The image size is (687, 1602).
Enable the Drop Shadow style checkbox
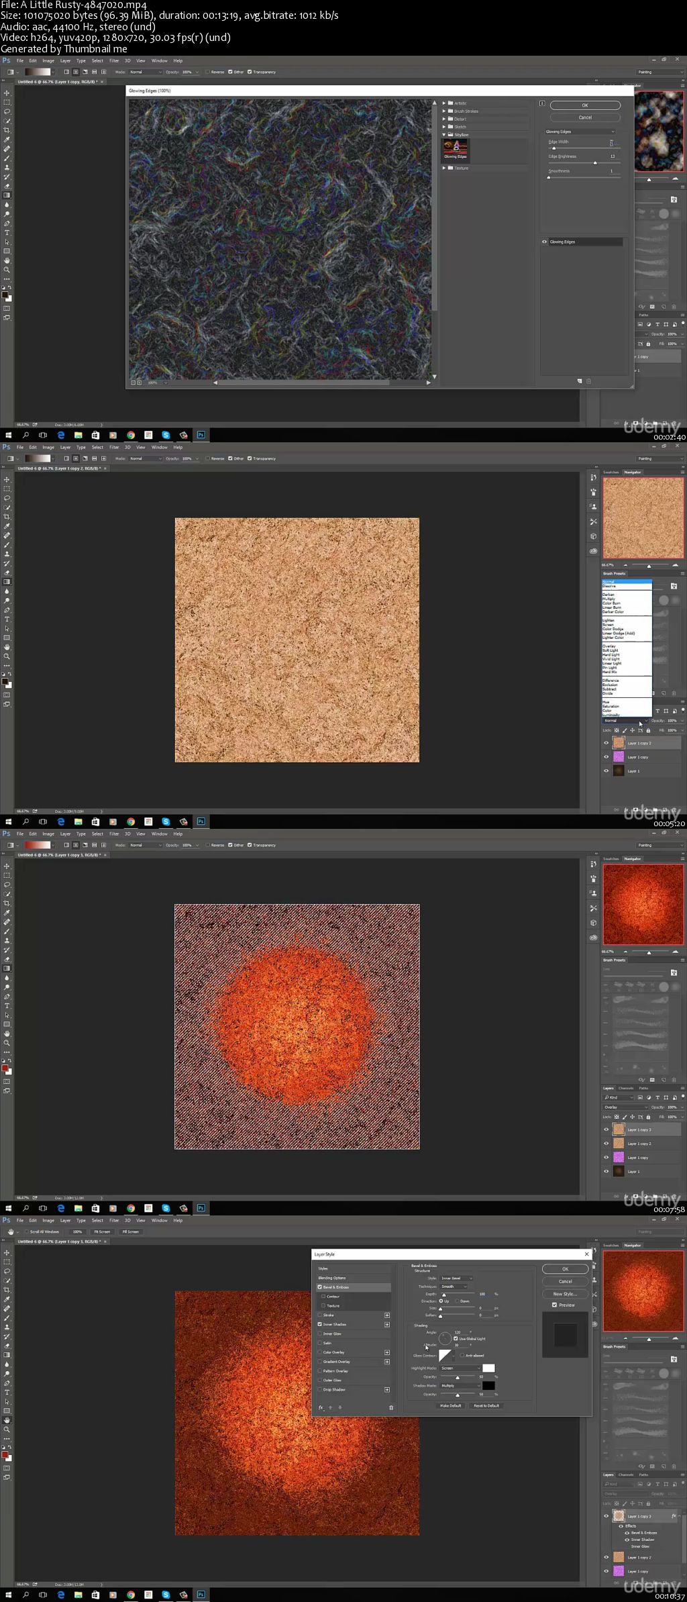pos(320,1389)
